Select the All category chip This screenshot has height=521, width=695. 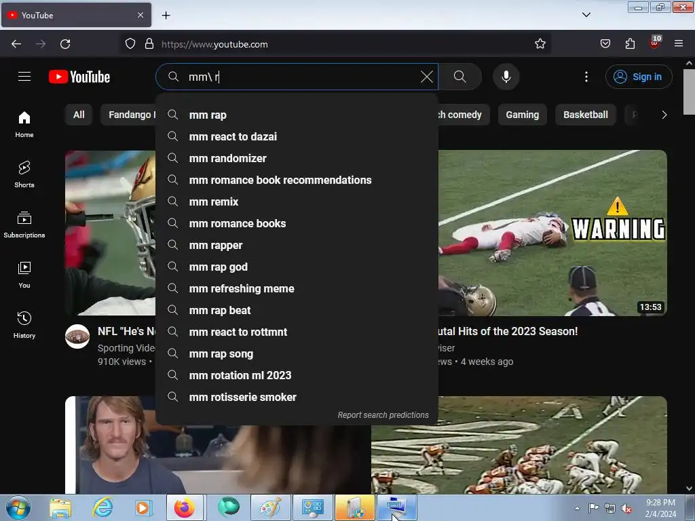pos(79,115)
